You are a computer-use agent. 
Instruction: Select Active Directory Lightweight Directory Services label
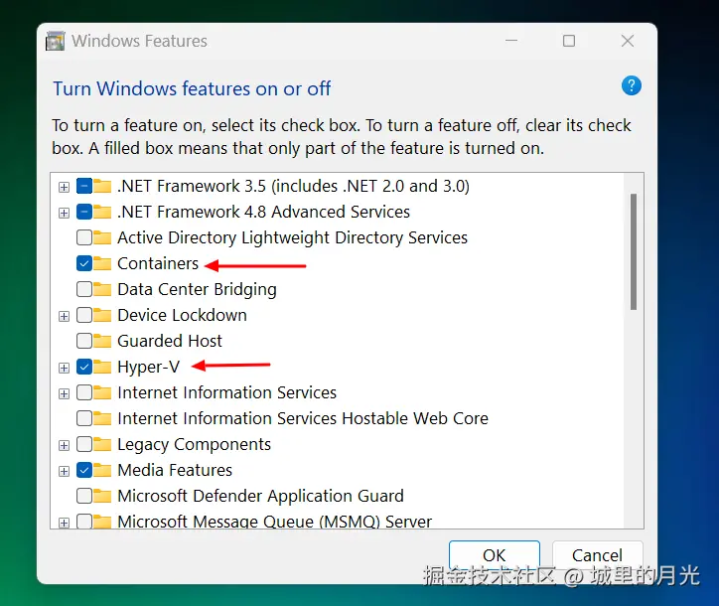(293, 237)
